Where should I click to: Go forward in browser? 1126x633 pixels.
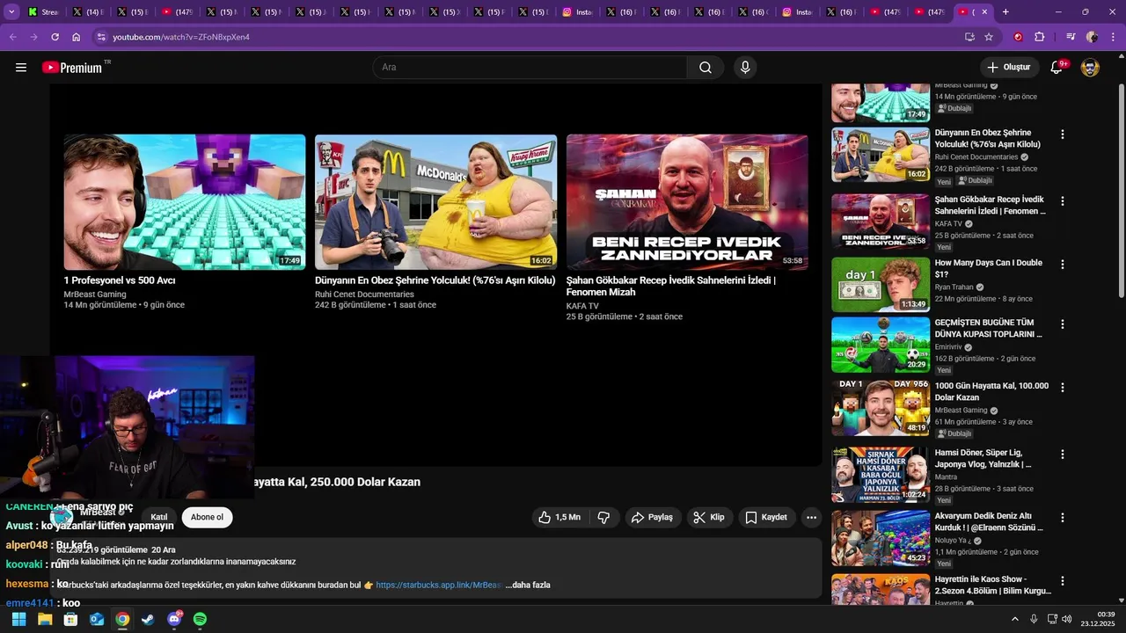pyautogui.click(x=33, y=37)
